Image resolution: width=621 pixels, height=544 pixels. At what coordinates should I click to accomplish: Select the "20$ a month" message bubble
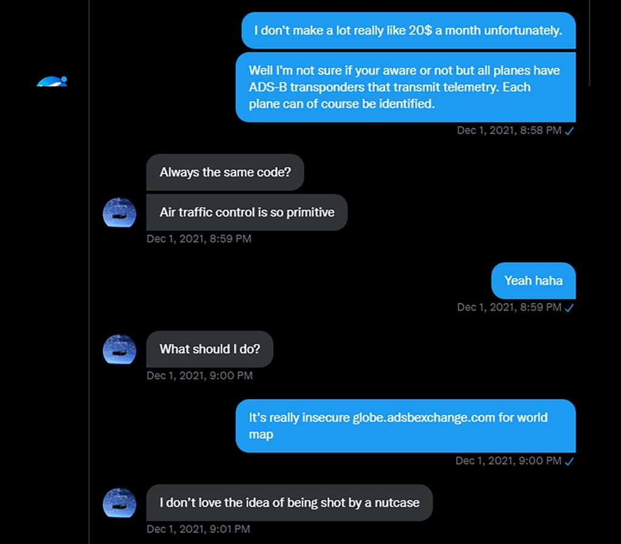[x=408, y=30]
